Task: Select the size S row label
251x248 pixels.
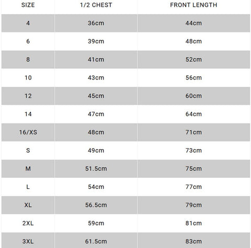Action: pos(28,150)
